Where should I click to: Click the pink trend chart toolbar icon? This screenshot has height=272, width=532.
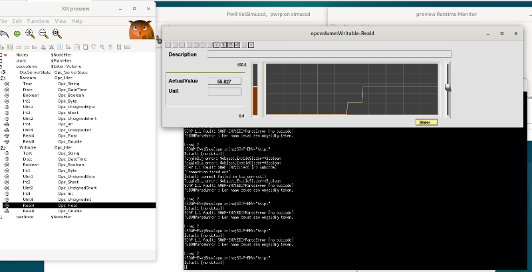point(18,47)
